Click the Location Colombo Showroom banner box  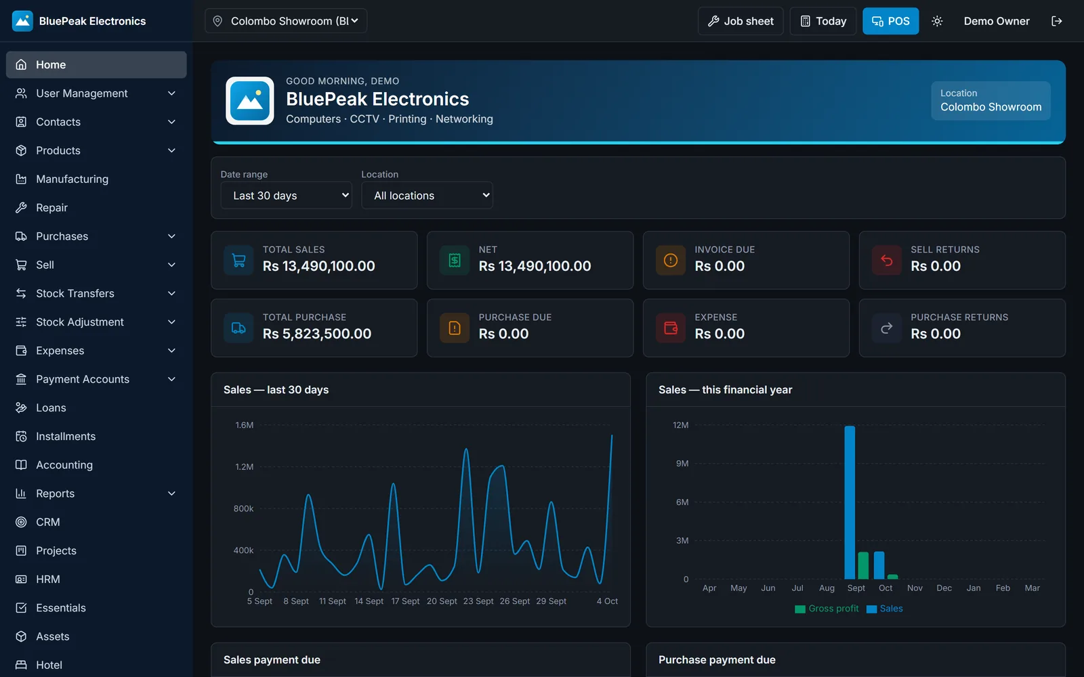coord(991,101)
